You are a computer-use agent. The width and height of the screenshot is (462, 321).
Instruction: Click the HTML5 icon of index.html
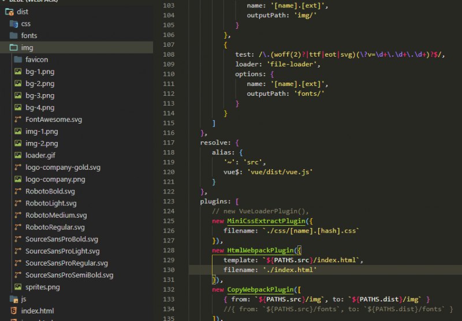(13, 311)
